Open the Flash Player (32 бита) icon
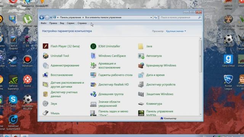The height and width of the screenshot is (137, 244). point(45,46)
